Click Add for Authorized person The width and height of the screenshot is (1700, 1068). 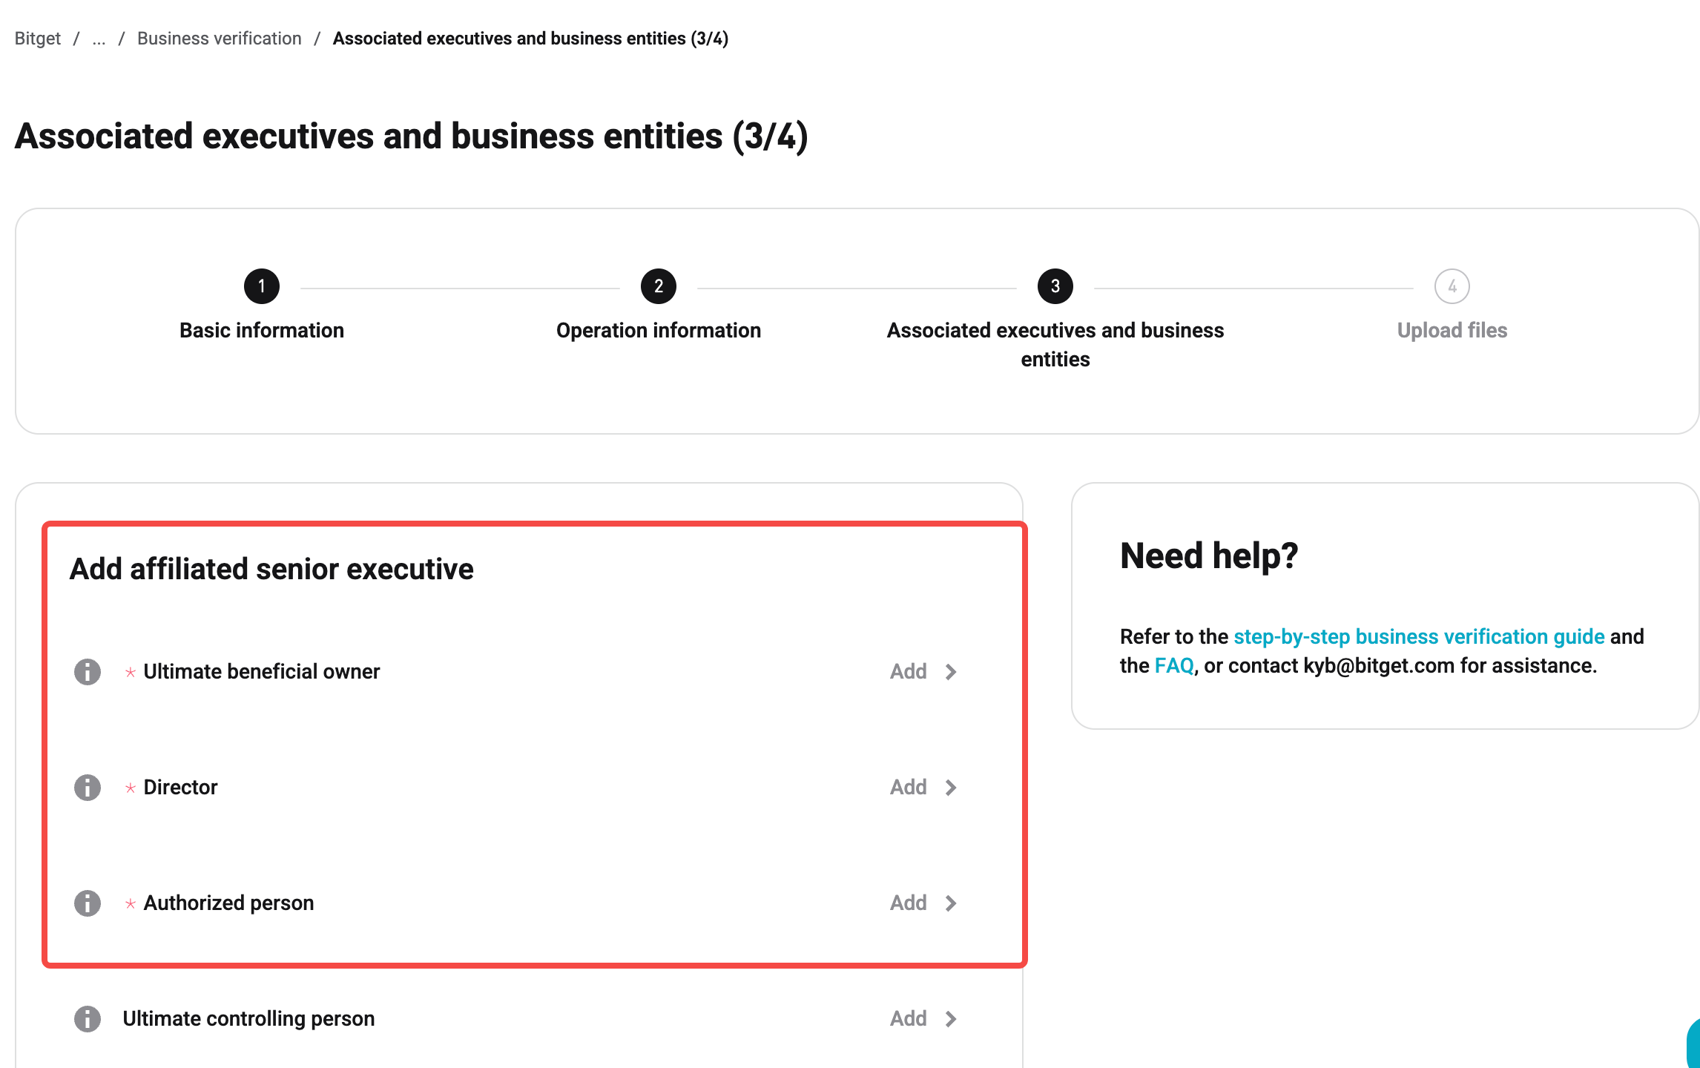coord(909,903)
